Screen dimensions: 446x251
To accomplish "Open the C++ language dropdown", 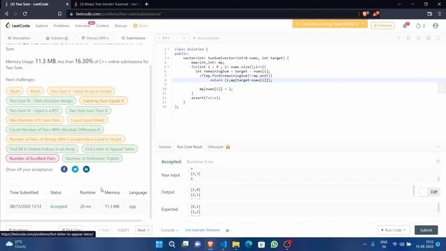I will [x=172, y=38].
